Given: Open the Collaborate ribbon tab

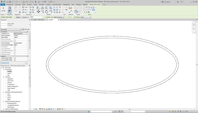Looking at the screenshot, I should [66, 4].
